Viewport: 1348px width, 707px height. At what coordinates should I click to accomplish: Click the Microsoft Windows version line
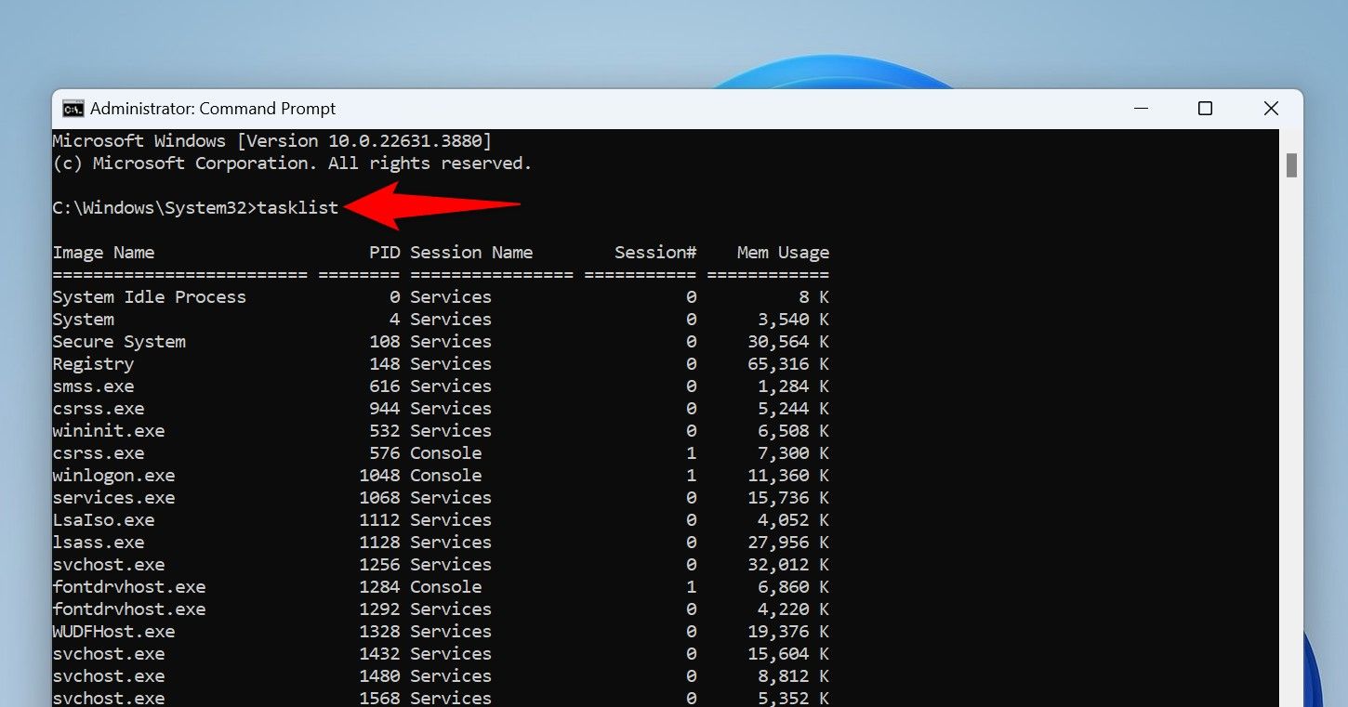tap(272, 141)
